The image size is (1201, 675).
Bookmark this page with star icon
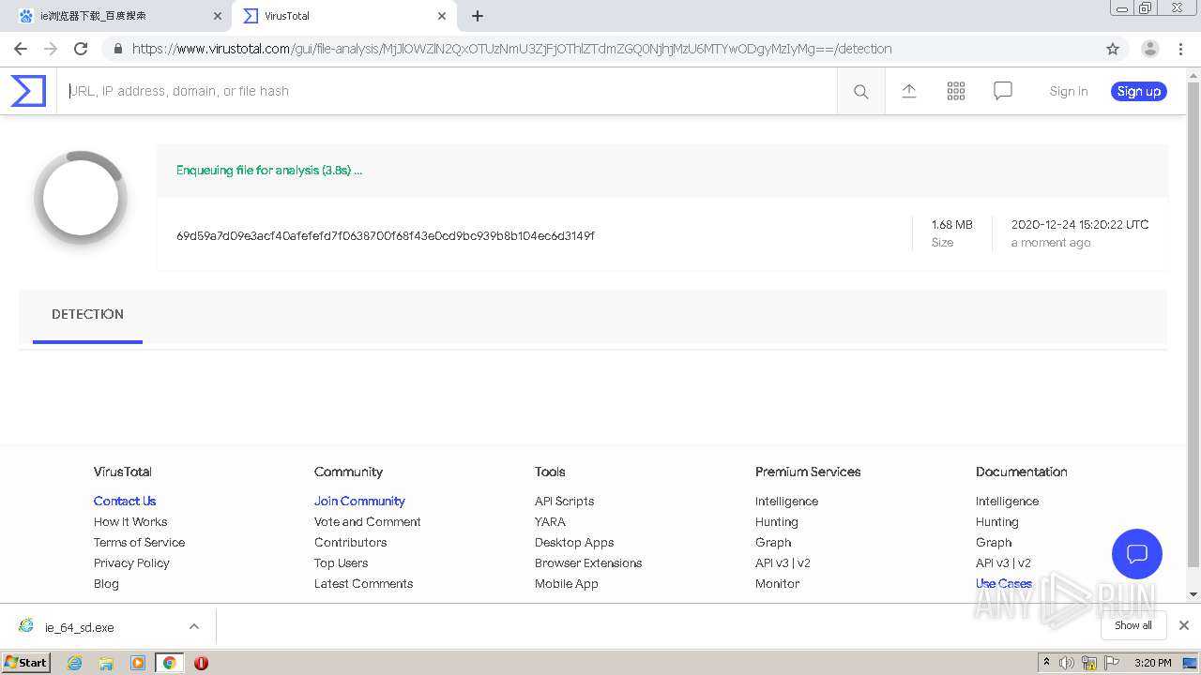1113,49
